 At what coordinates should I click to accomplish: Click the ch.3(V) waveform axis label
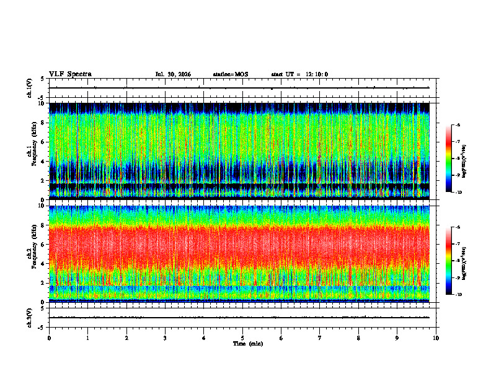[30, 318]
